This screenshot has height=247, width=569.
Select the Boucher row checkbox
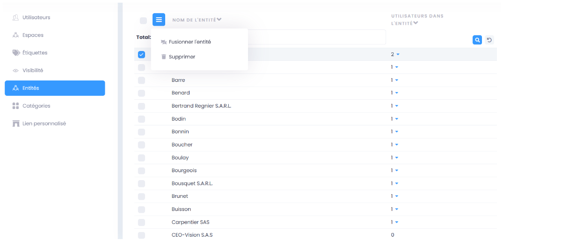141,145
